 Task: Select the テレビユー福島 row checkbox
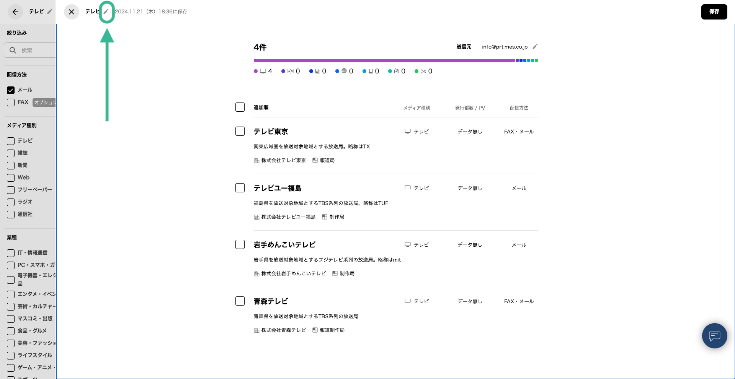240,188
